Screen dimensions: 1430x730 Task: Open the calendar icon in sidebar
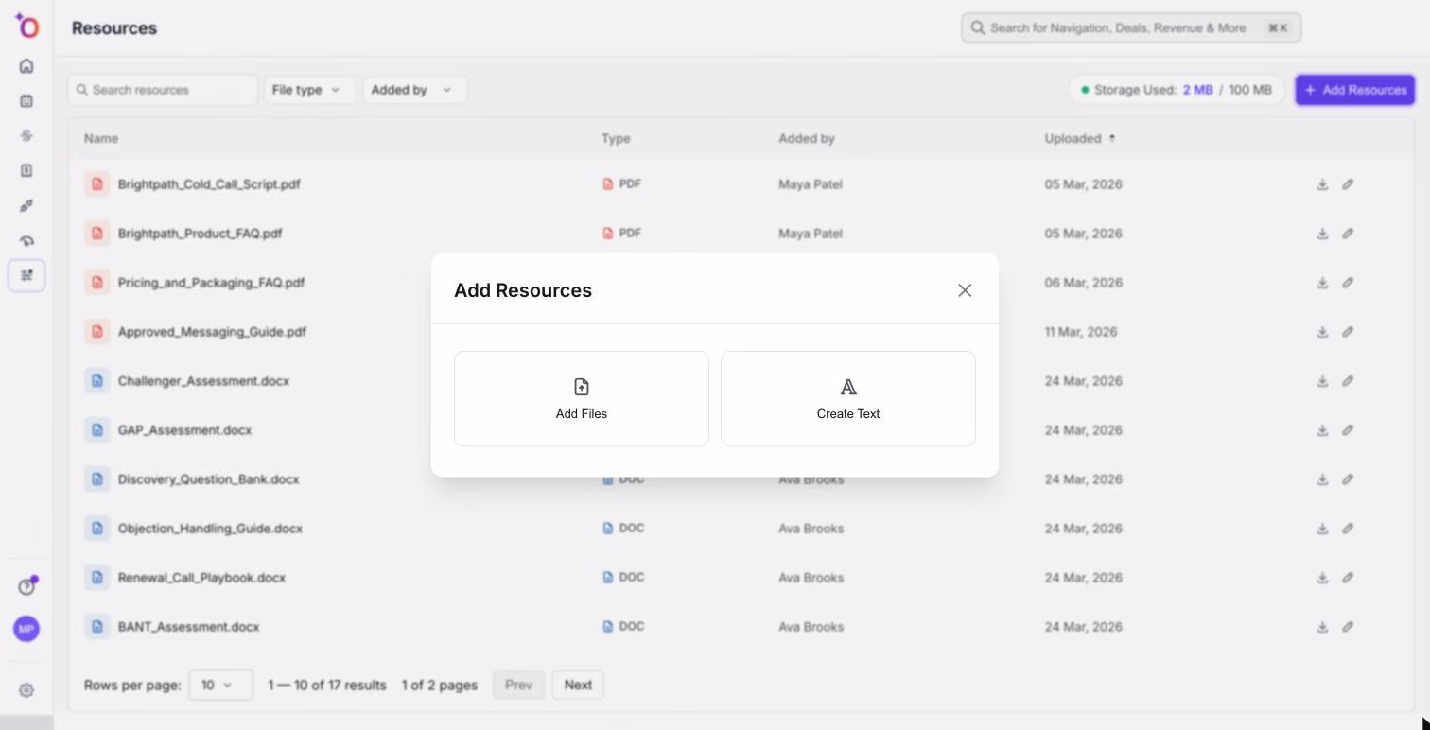26,101
